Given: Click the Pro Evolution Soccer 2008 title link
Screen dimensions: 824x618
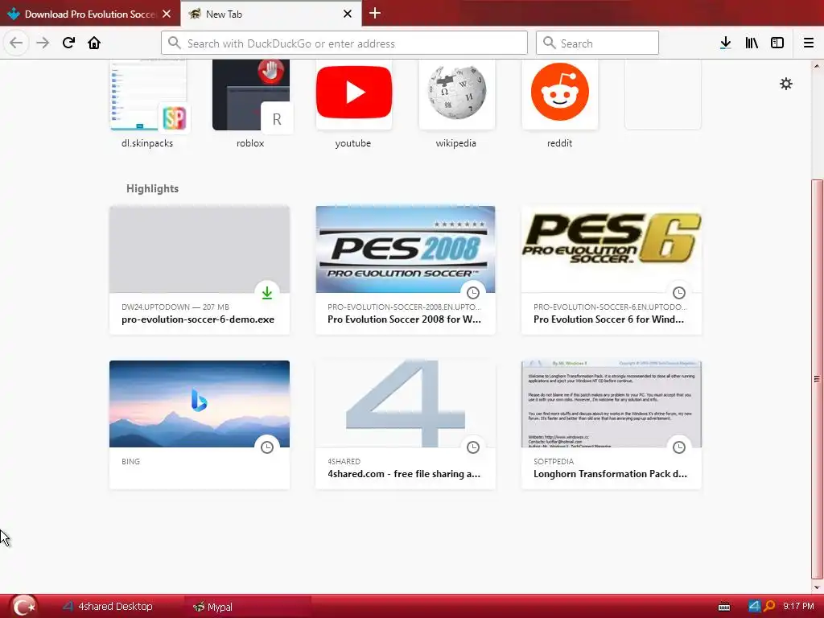Looking at the screenshot, I should (x=404, y=319).
